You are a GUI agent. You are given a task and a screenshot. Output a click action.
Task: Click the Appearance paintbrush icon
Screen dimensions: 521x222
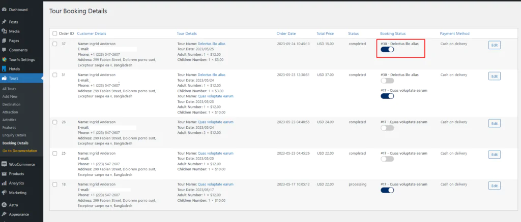point(4,214)
